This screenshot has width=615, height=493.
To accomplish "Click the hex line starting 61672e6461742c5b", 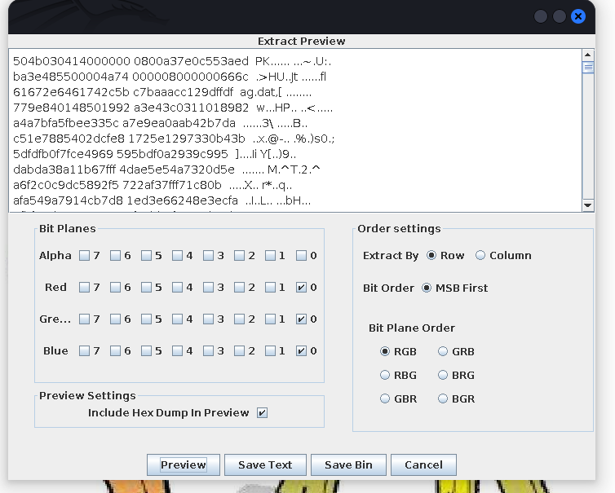I will point(162,92).
